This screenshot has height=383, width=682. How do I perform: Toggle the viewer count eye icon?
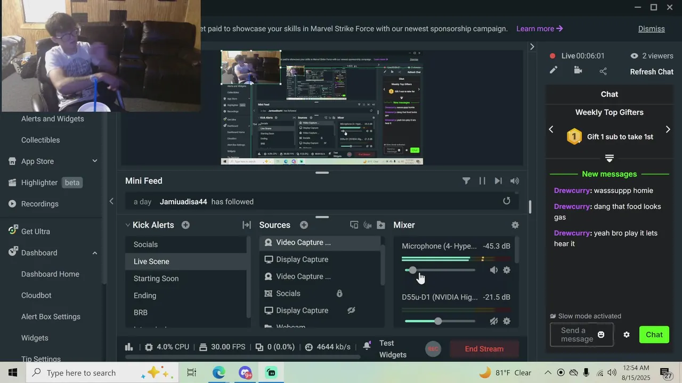634,56
